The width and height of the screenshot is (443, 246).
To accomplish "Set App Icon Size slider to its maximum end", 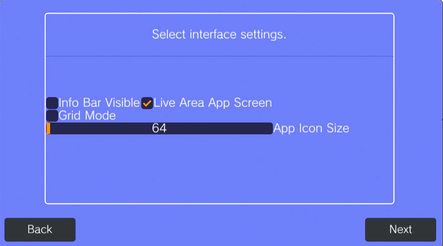I will pos(271,128).
